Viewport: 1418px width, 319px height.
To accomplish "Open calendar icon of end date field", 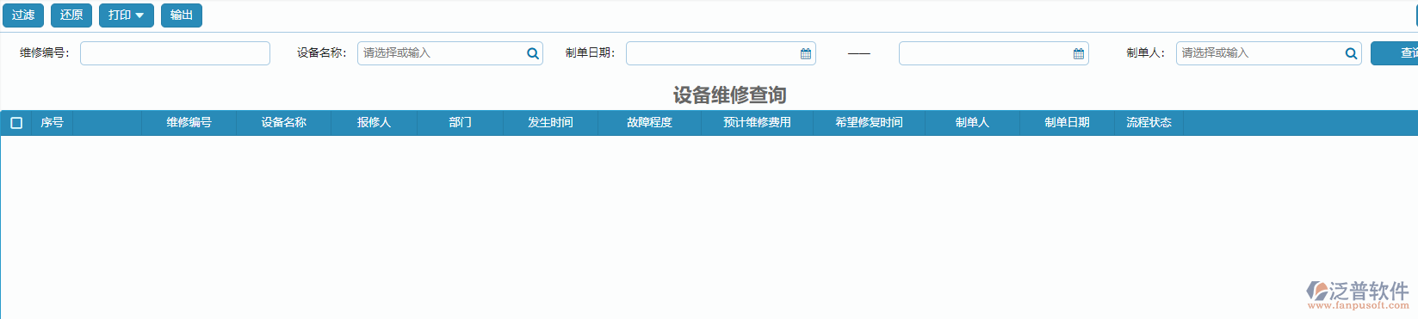I will (1079, 53).
